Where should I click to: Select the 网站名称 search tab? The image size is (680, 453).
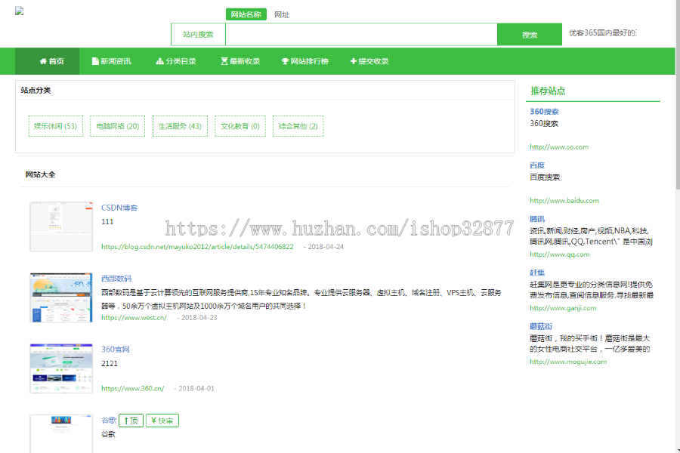(246, 14)
